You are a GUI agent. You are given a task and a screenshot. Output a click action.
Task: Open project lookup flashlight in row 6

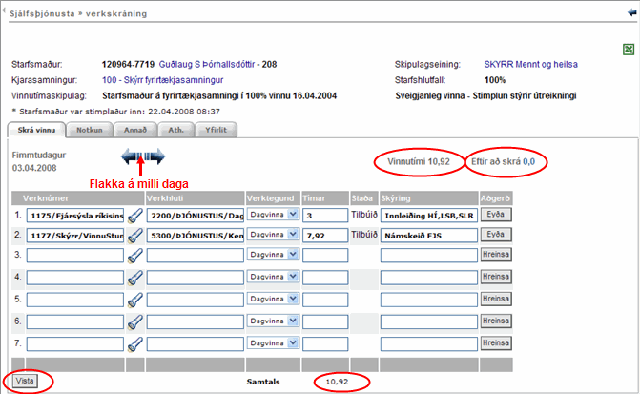coord(135,321)
